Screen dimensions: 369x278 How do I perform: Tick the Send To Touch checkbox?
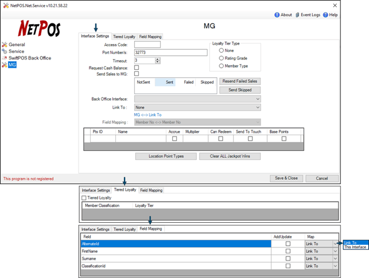[250, 138]
